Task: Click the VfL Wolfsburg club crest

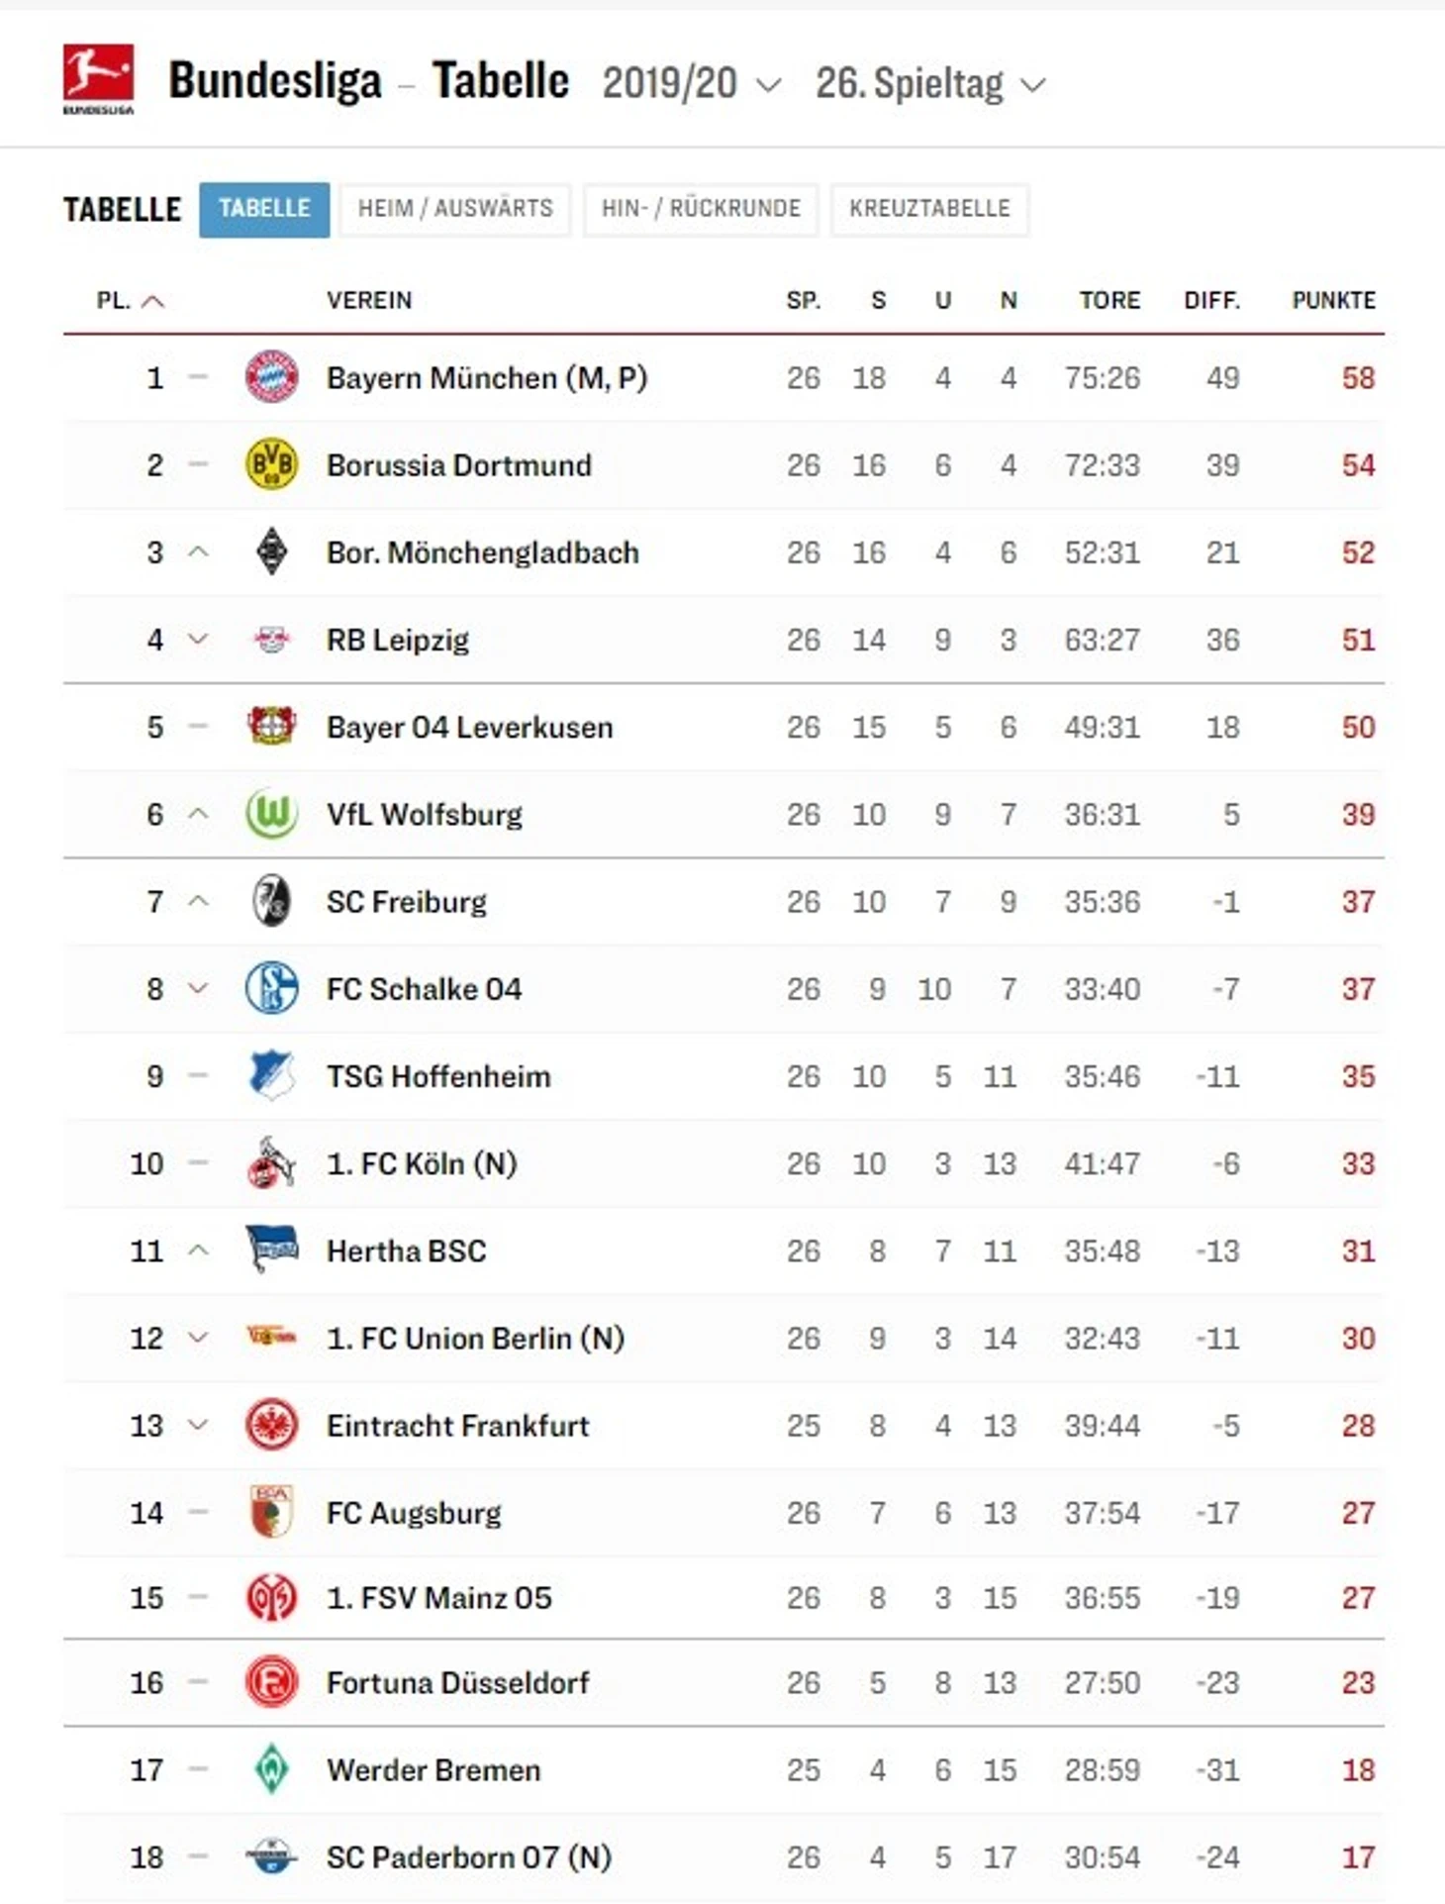Action: (271, 814)
